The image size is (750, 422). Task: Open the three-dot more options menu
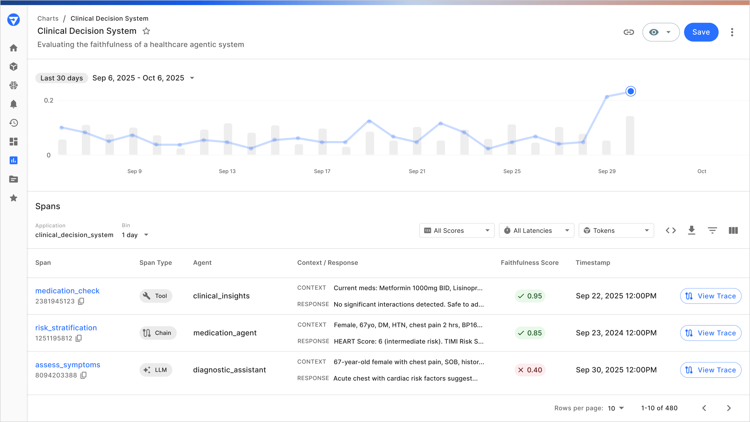click(x=732, y=32)
